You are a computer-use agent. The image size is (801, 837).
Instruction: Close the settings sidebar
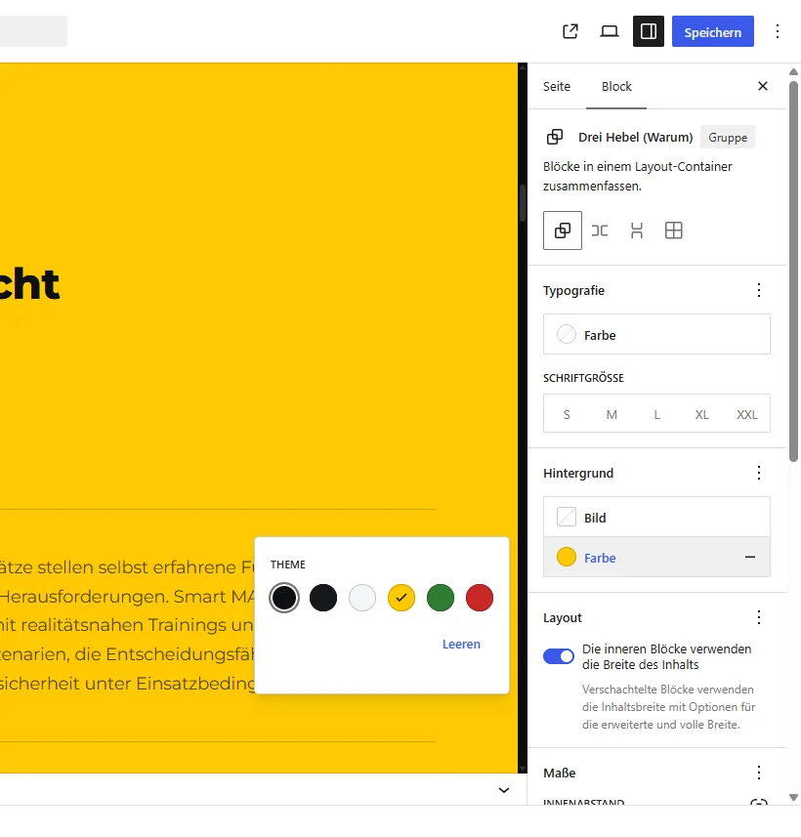pos(763,86)
